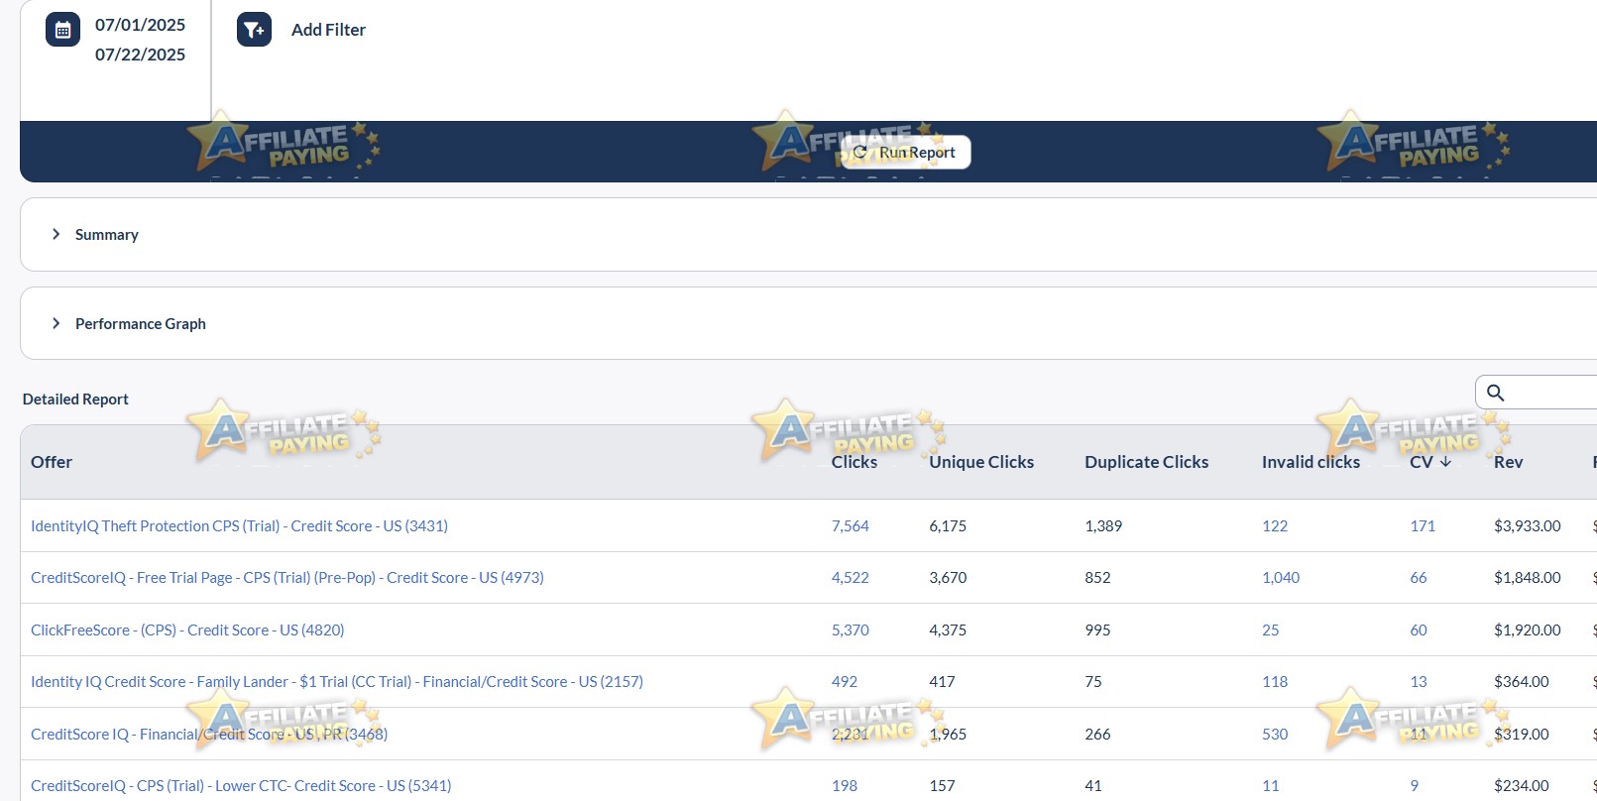Click the Add Filter label
This screenshot has width=1597, height=801.
pos(328,30)
